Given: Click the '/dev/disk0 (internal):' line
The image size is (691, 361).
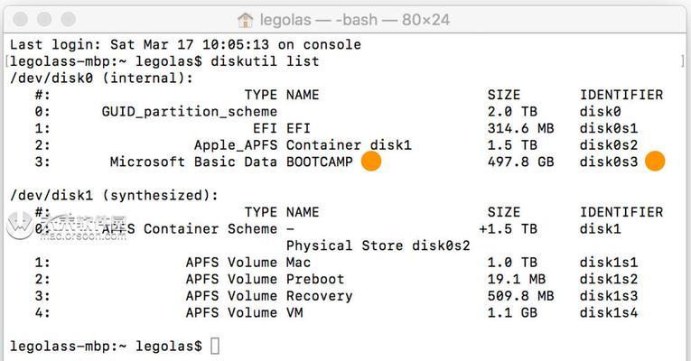Looking at the screenshot, I should coord(101,79).
